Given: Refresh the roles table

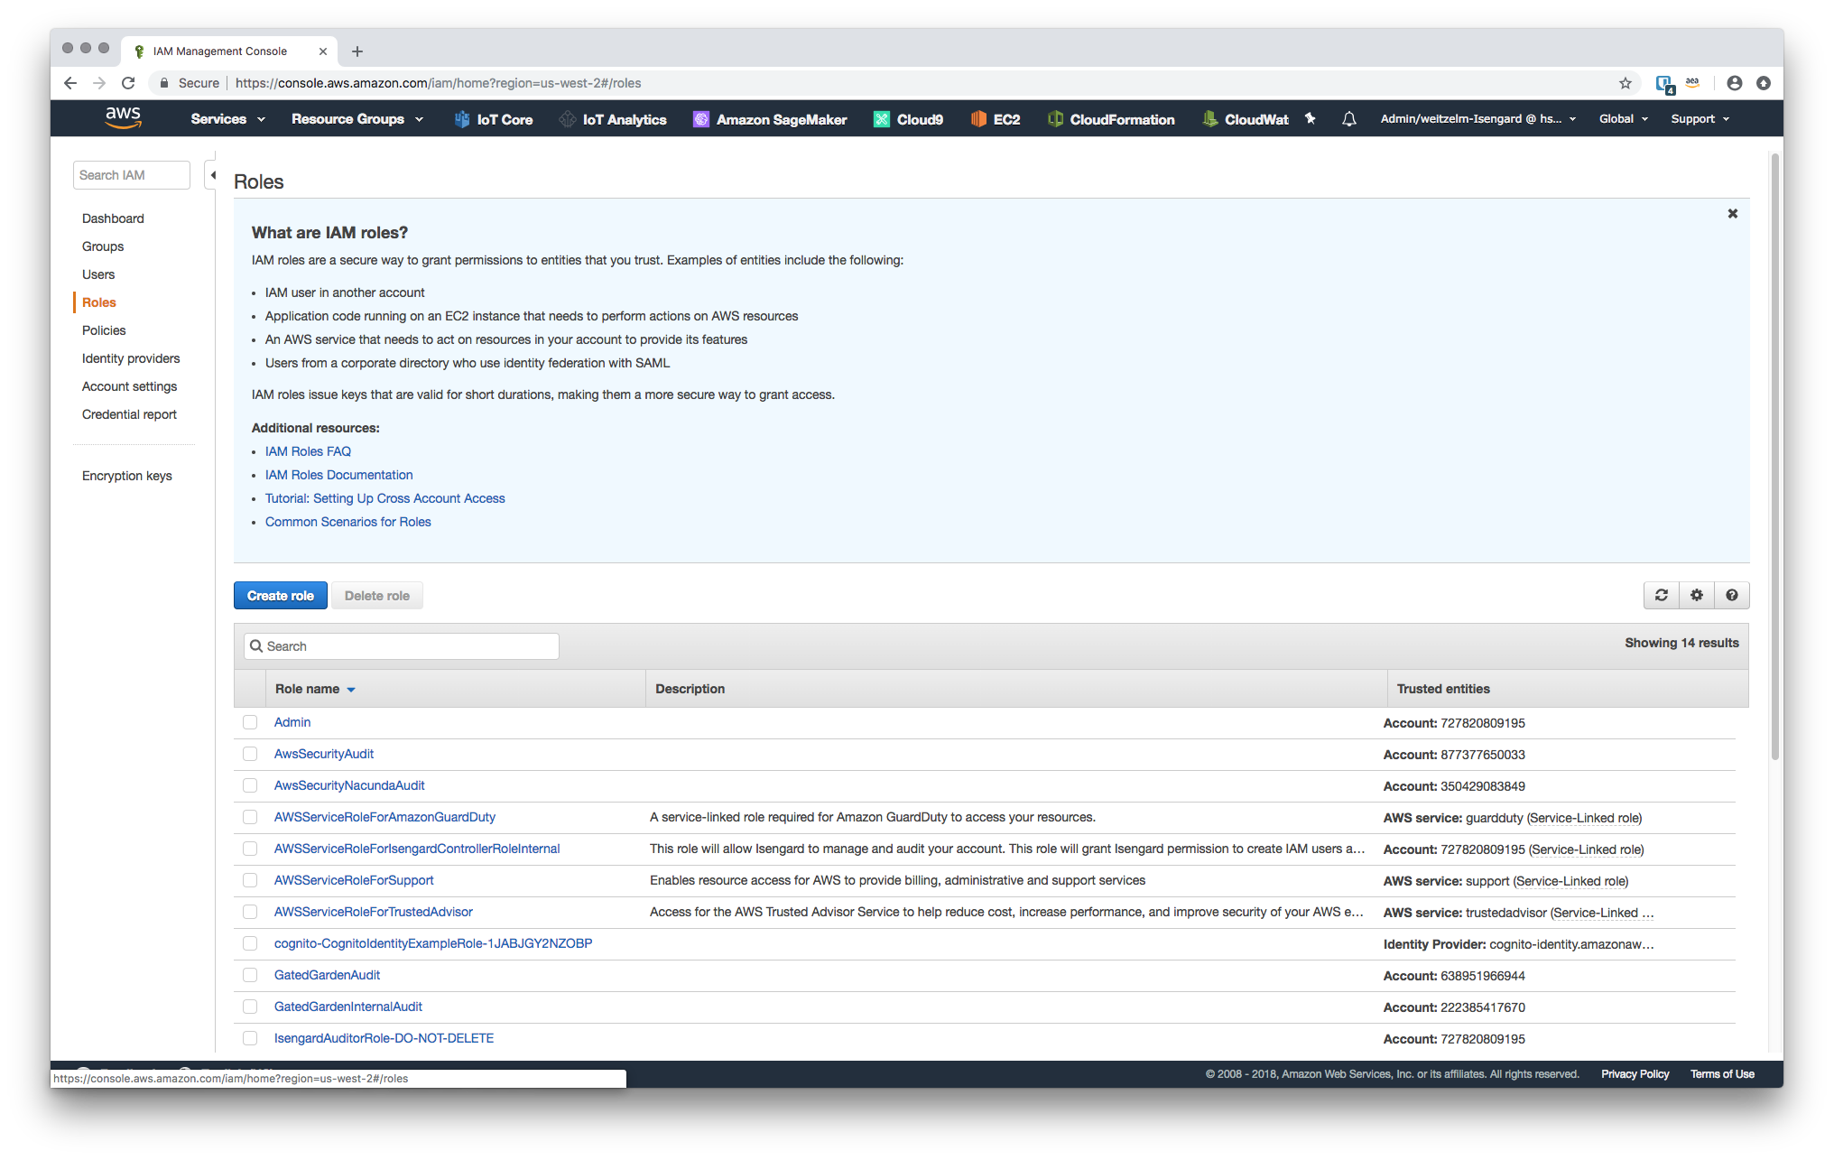Looking at the screenshot, I should click(1661, 595).
